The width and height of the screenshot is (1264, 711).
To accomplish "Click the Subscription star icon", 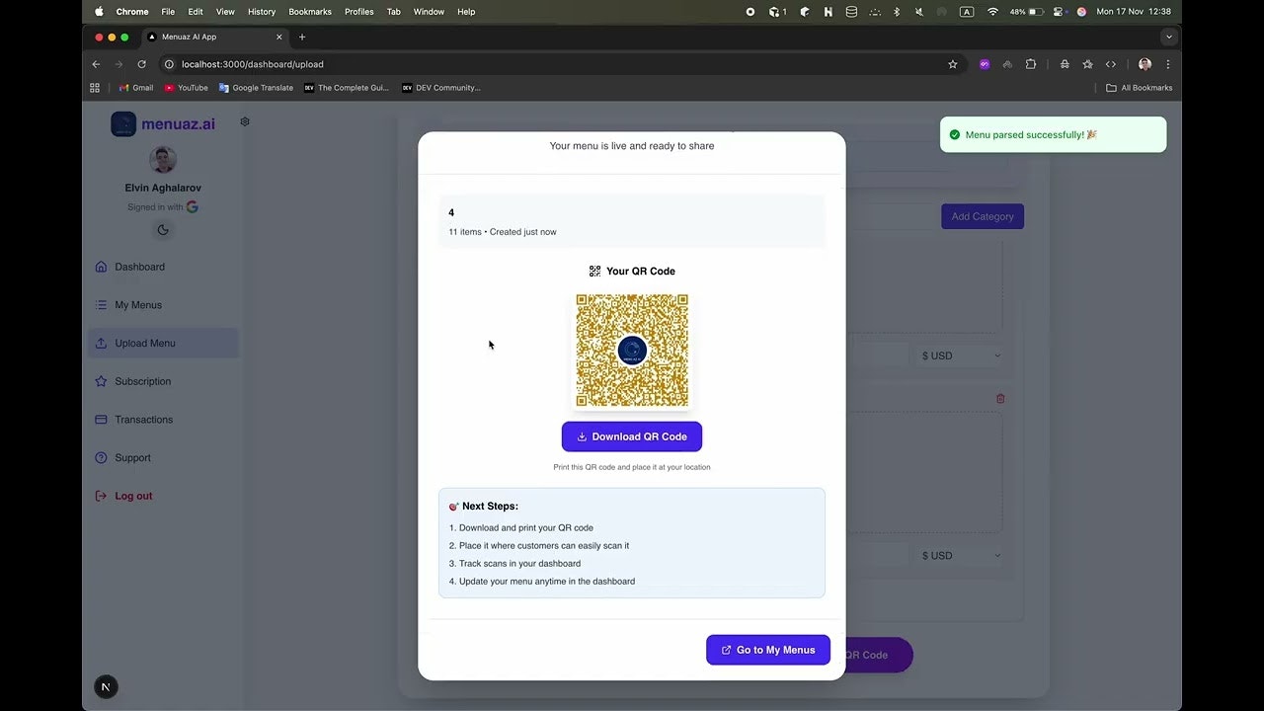I will [101, 381].
